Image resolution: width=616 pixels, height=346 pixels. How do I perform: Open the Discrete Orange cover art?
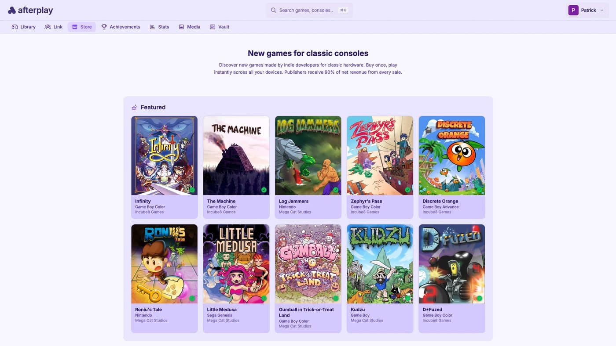pyautogui.click(x=452, y=155)
